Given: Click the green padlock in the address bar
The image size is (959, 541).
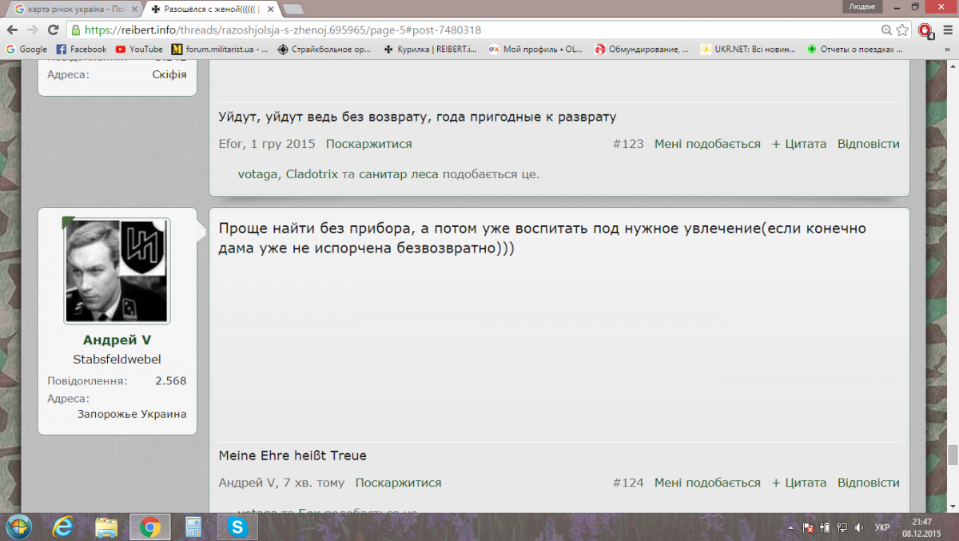Looking at the screenshot, I should pos(76,30).
